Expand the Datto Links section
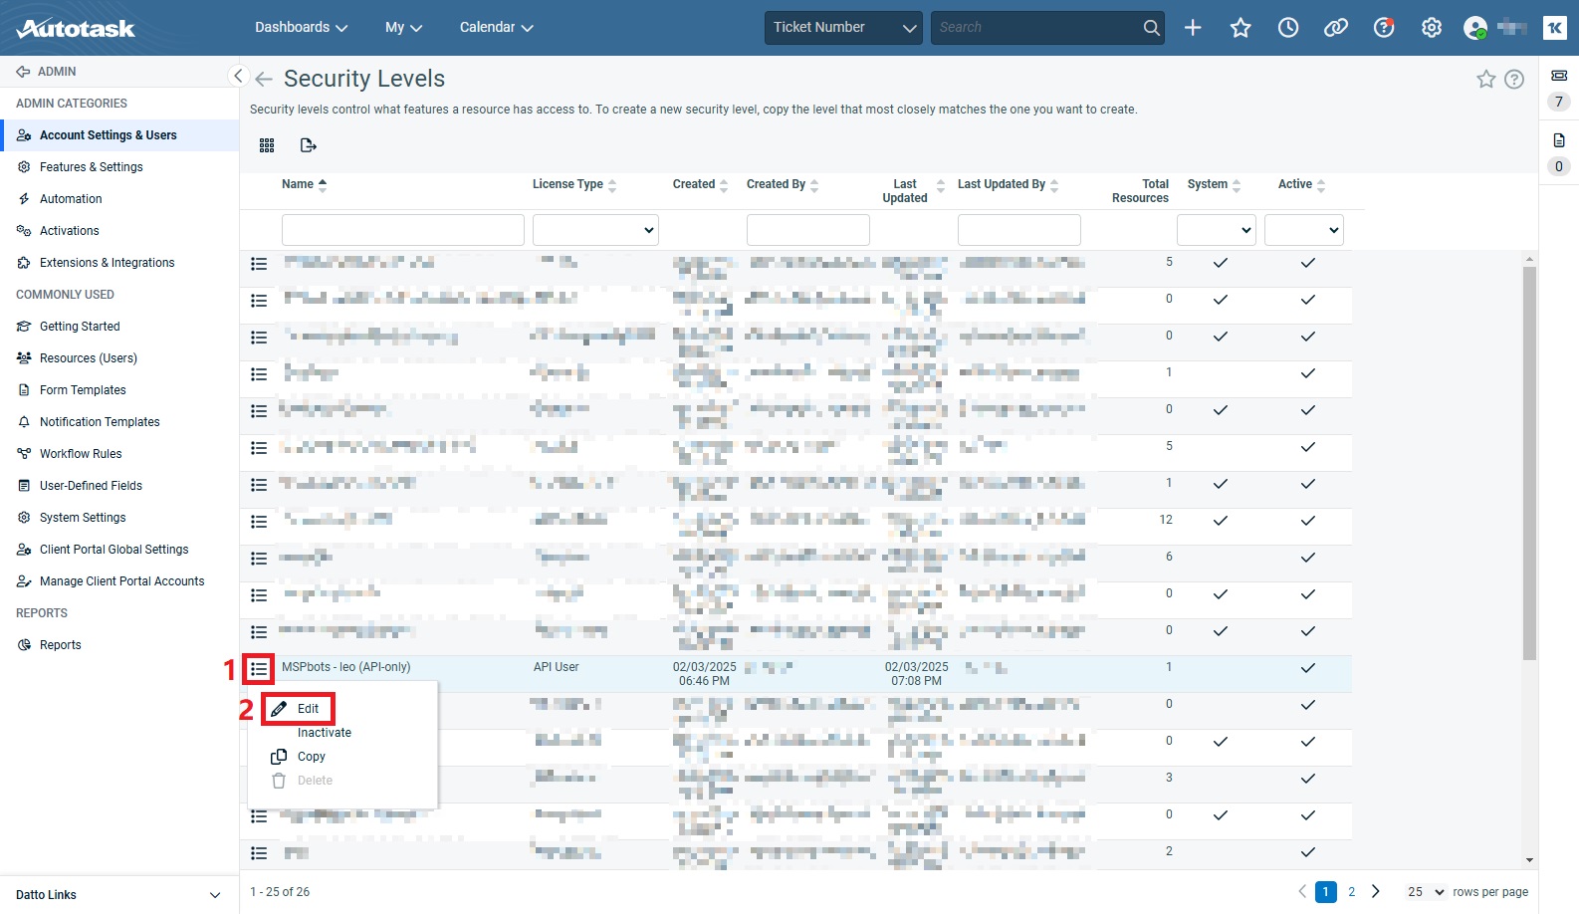 (x=119, y=895)
